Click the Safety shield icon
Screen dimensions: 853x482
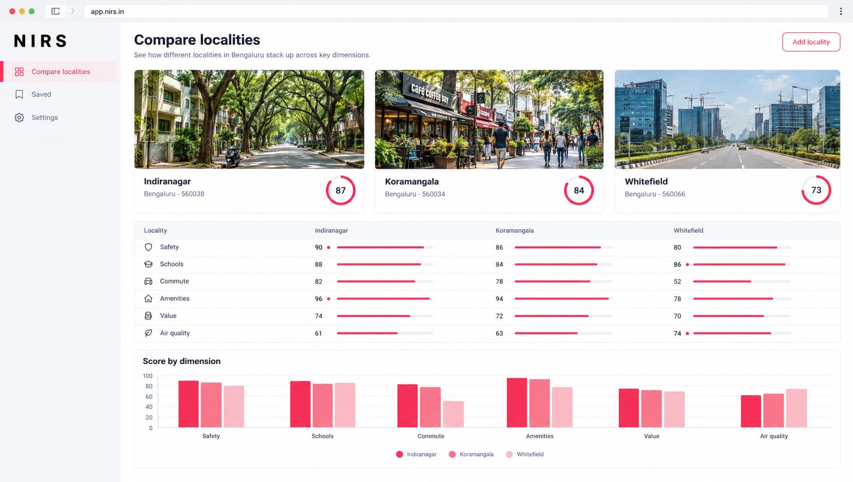149,247
